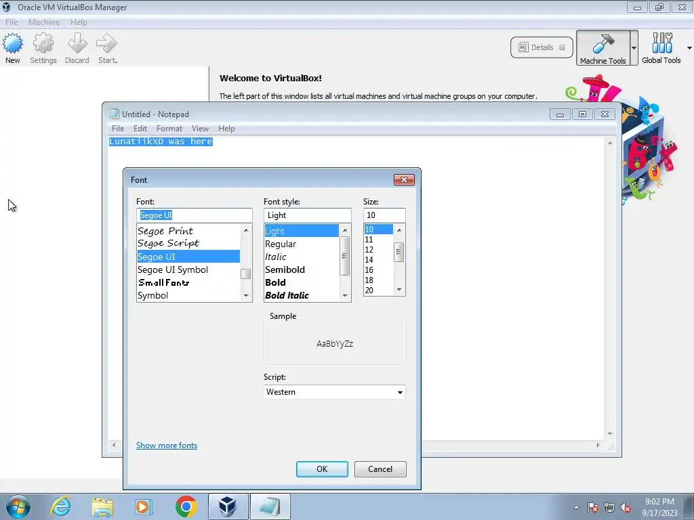Close the Font dialog with red X
The width and height of the screenshot is (694, 520).
(404, 179)
